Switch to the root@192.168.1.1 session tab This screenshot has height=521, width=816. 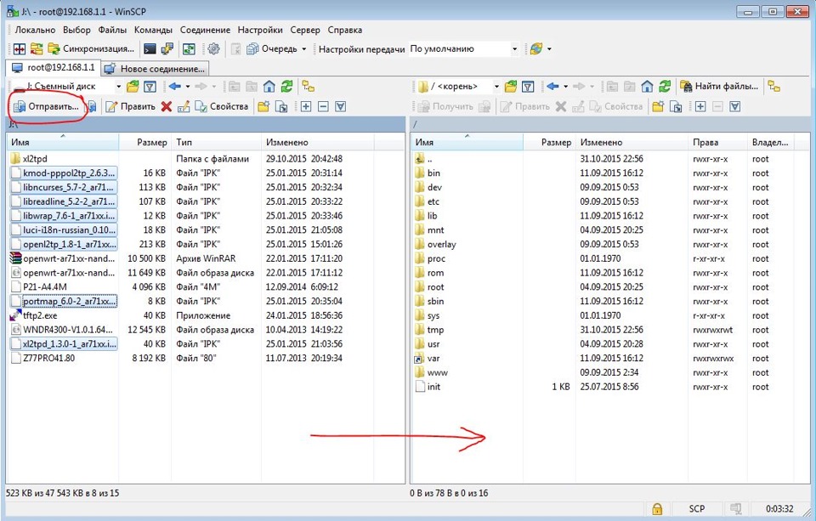tap(53, 68)
